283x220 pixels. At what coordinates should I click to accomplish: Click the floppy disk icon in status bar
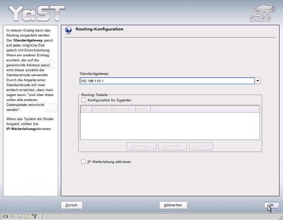19,216
